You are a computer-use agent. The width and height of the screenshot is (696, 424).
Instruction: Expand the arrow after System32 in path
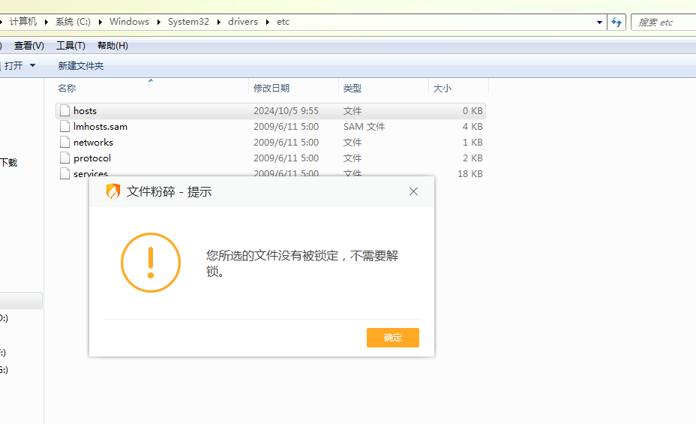pos(220,23)
